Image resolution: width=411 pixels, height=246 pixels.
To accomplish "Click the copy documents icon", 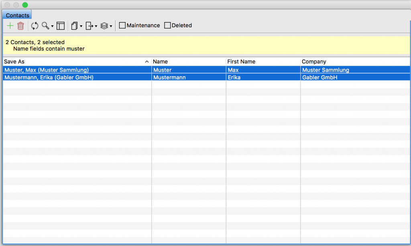I will pyautogui.click(x=74, y=26).
